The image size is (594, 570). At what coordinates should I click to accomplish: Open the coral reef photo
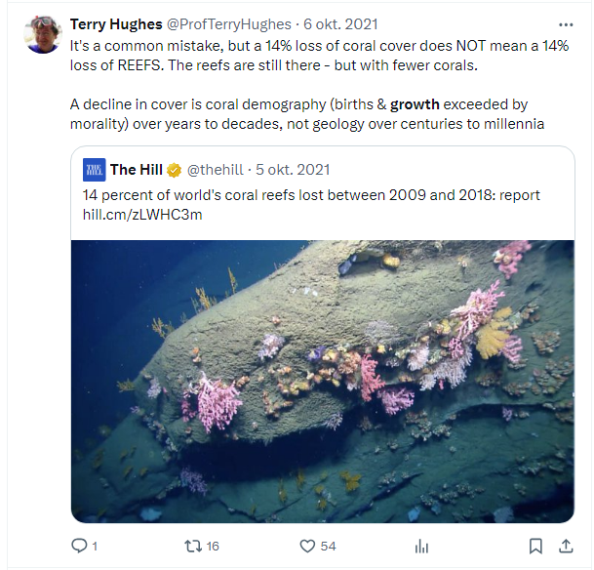322,381
